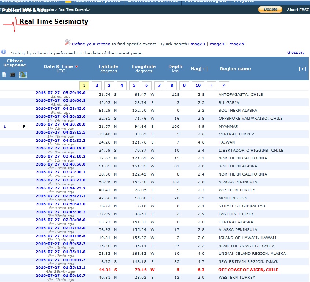Screen dimensions: 310x282
Task: Go to results page 3
Action: [109, 86]
